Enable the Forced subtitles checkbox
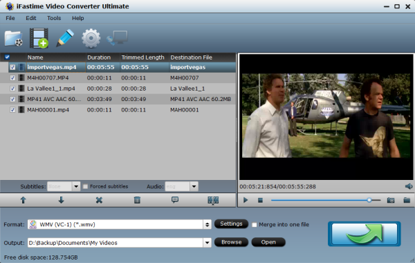 pyautogui.click(x=85, y=186)
